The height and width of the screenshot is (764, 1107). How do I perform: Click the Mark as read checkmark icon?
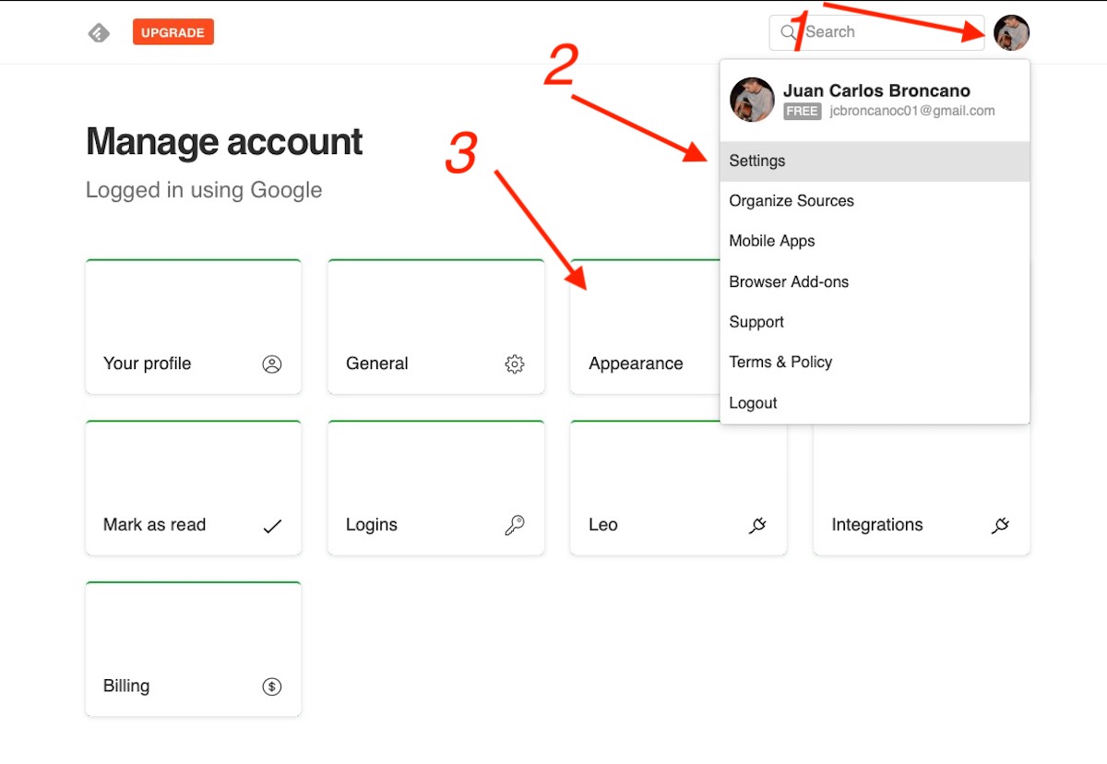click(271, 526)
